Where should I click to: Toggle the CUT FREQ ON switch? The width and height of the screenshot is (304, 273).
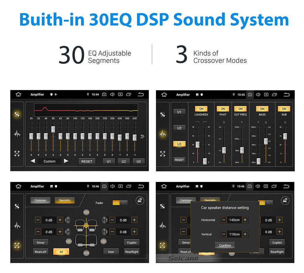tap(240, 109)
